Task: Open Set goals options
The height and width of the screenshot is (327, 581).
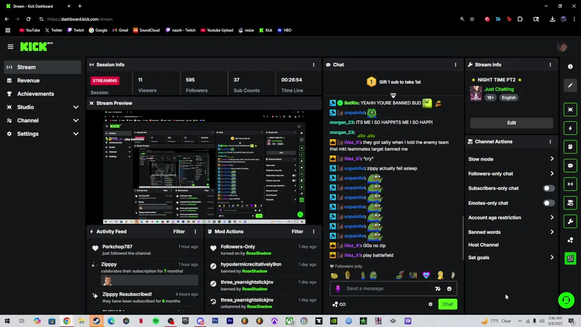Action: coord(511,258)
